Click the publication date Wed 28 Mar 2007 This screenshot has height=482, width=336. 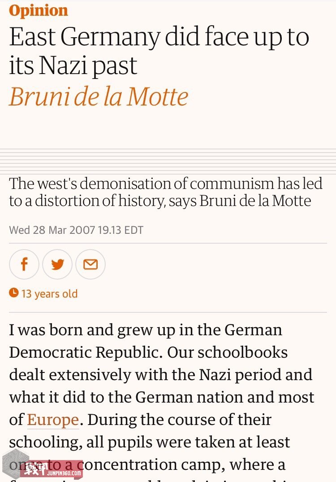coord(52,230)
